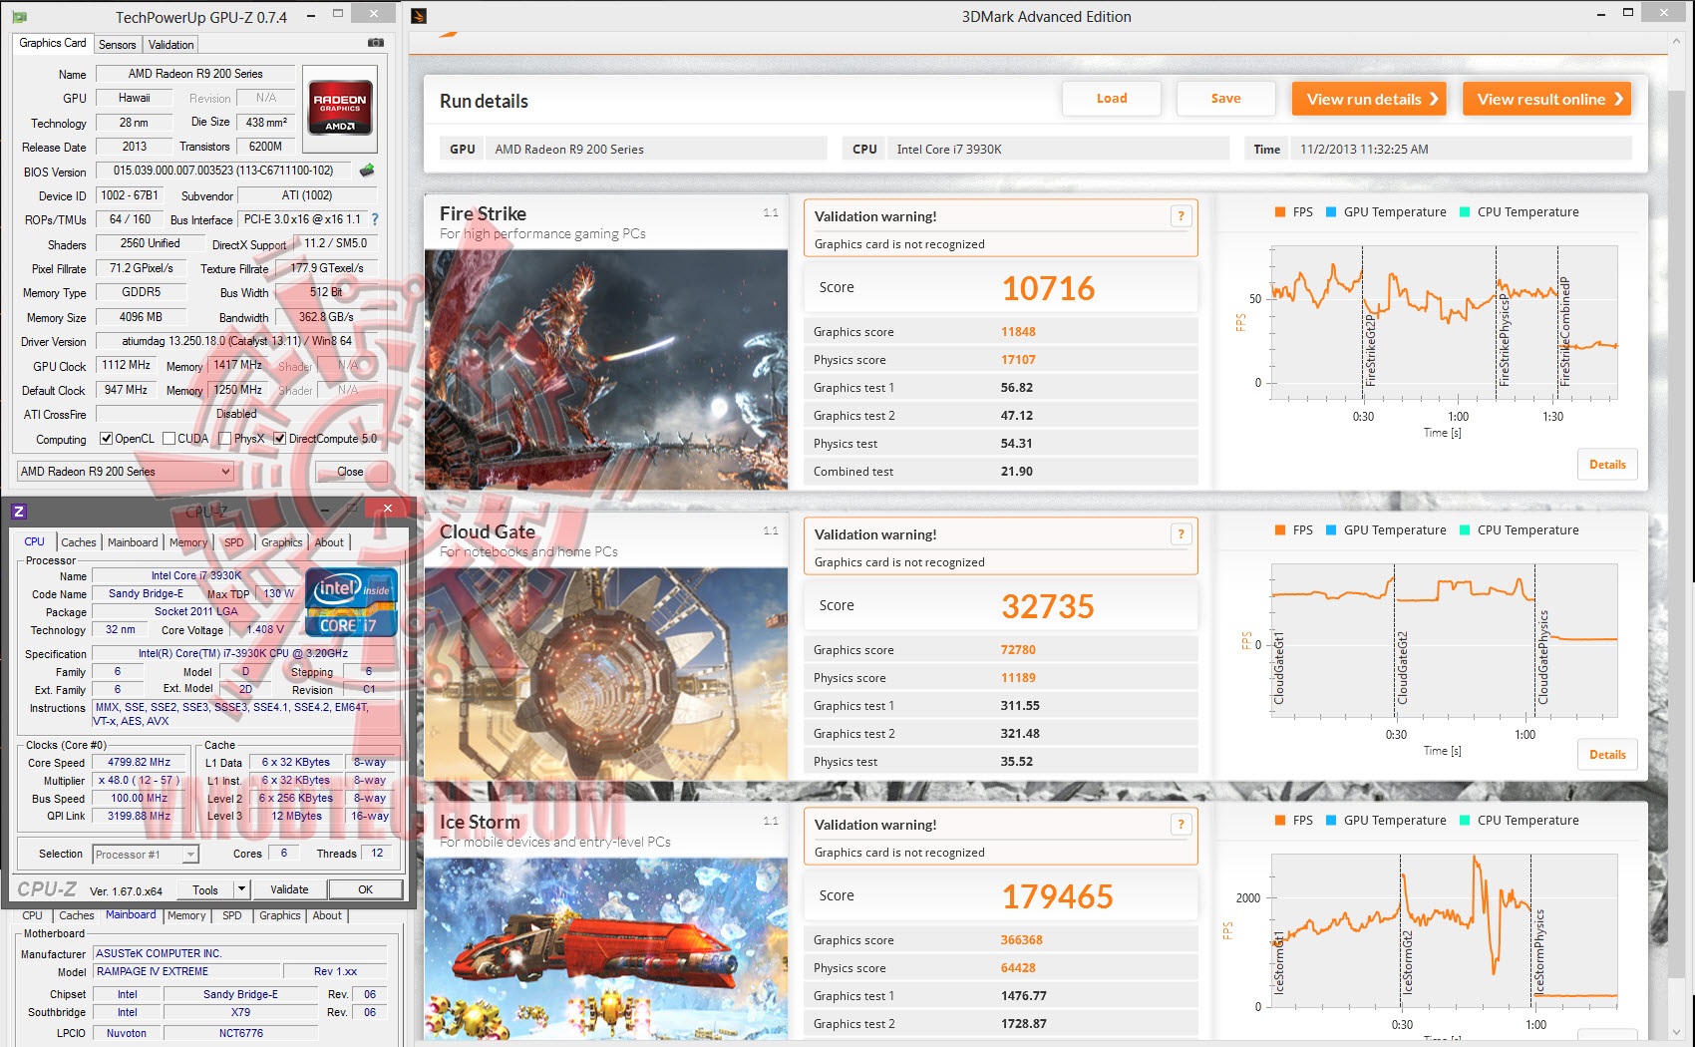The height and width of the screenshot is (1047, 1695).
Task: Switch to the Sensors tab in GPU-Z
Action: 118,45
